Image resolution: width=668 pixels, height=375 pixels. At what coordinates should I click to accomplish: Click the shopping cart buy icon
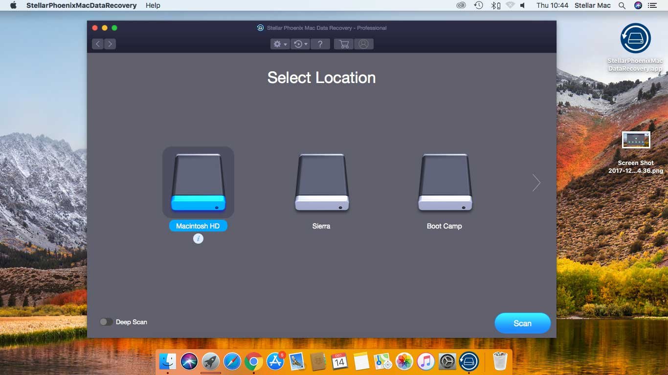pos(344,44)
